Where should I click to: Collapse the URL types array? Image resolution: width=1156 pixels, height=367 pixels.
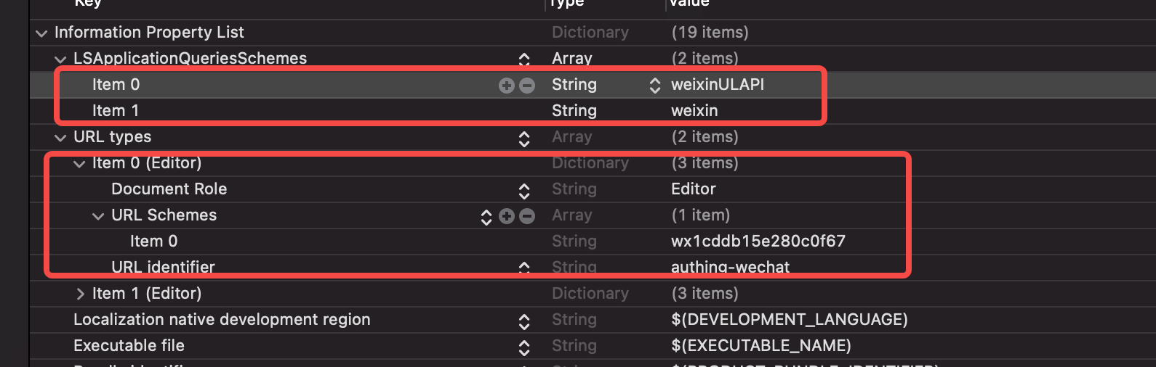60,138
